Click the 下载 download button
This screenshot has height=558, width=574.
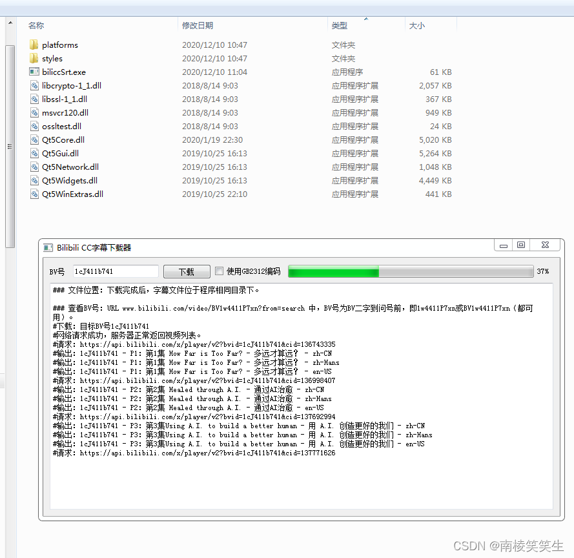pos(187,272)
